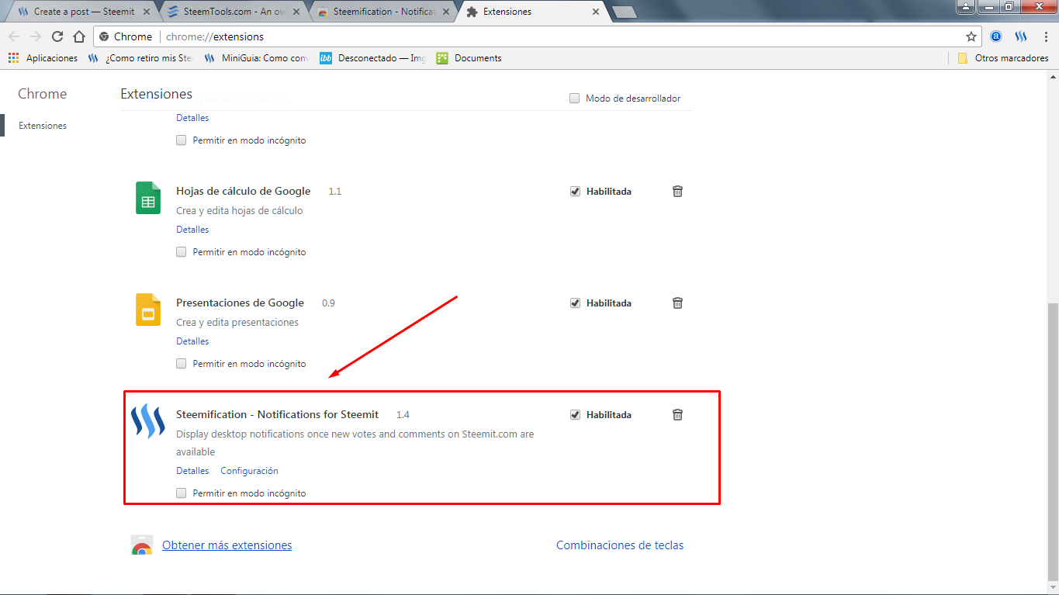Screen dimensions: 1059x595
Task: Uncheck Habilitada for Steemification
Action: pyautogui.click(x=575, y=414)
